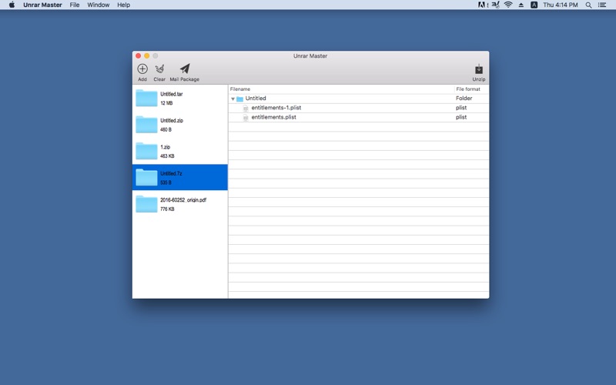Click the Folder format cell
This screenshot has height=385, width=616.
pyautogui.click(x=464, y=99)
